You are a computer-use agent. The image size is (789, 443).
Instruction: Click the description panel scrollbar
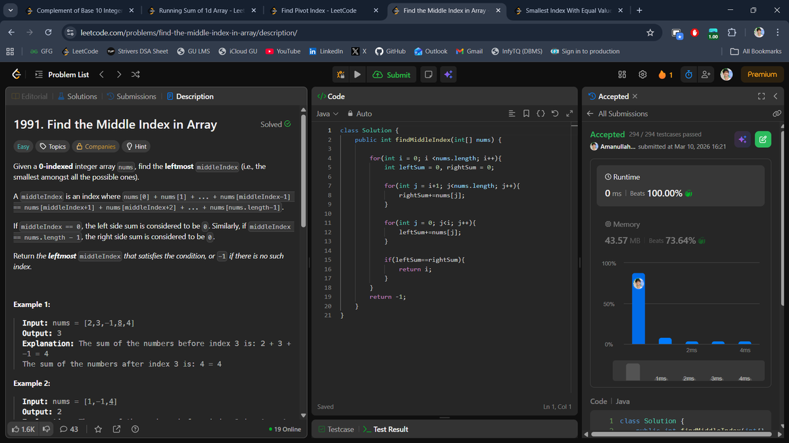point(304,172)
